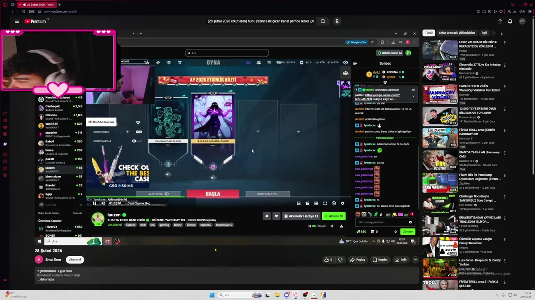Start voice search with the microphone
The image size is (535, 300).
point(337,21)
